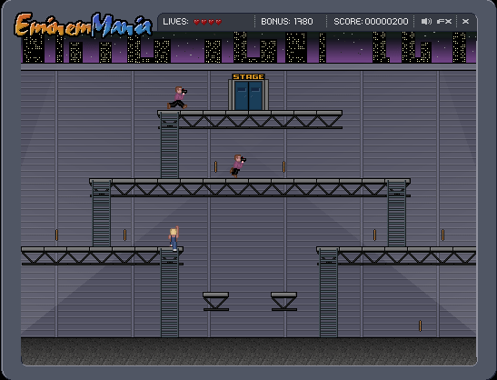Click the ladder on the middle platform's right end

(396, 214)
